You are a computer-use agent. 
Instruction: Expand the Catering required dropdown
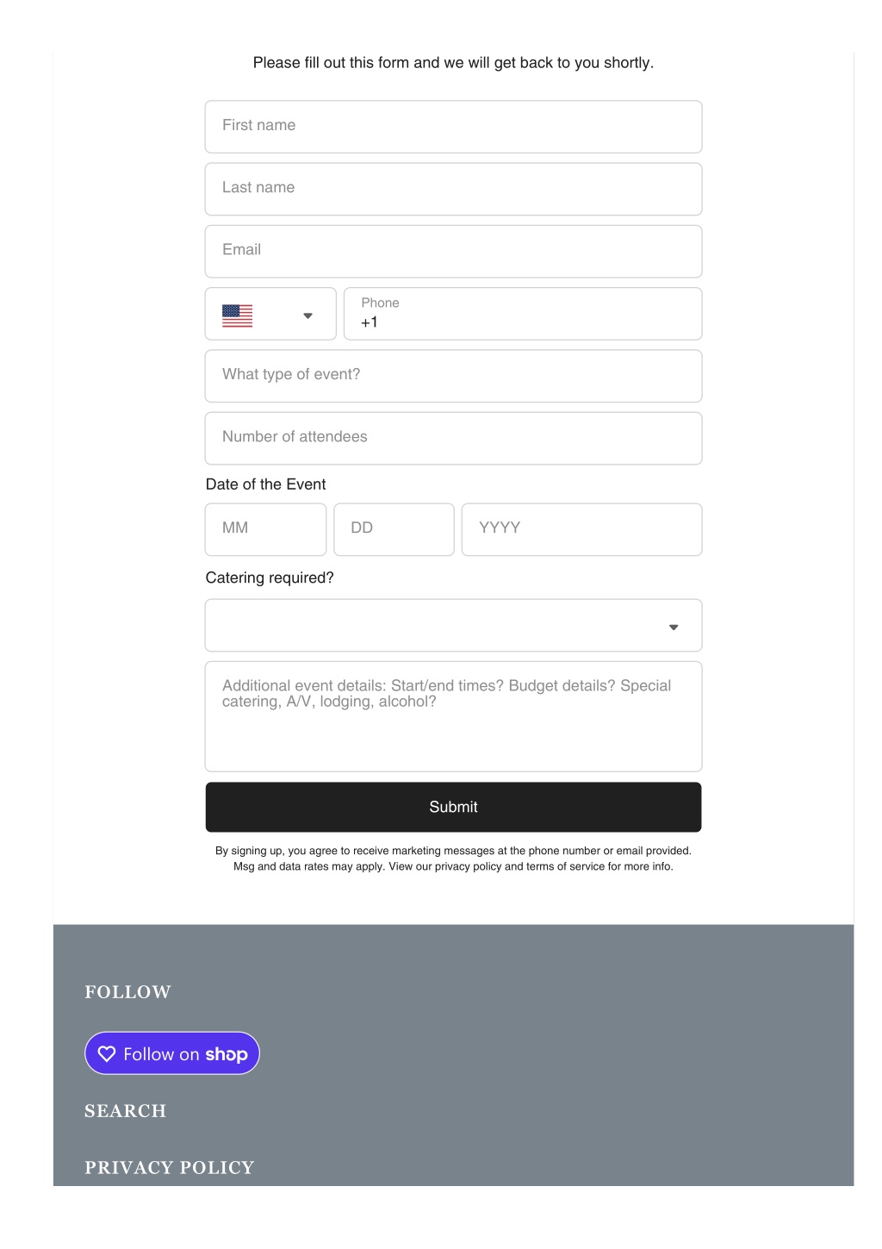(x=453, y=625)
